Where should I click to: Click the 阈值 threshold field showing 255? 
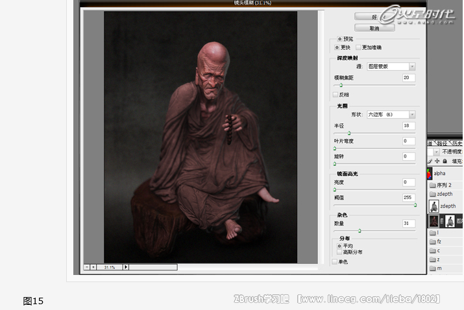point(409,197)
